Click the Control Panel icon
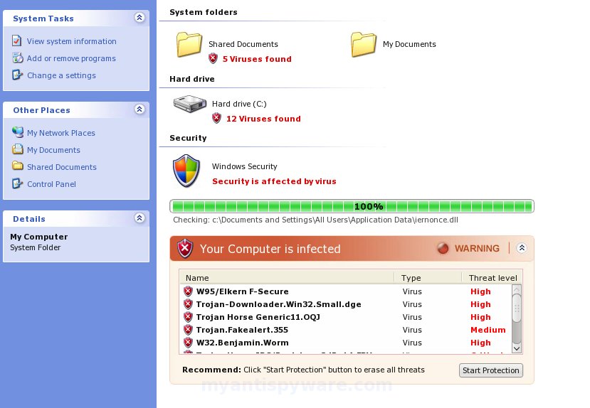This screenshot has width=590, height=408. pyautogui.click(x=17, y=183)
